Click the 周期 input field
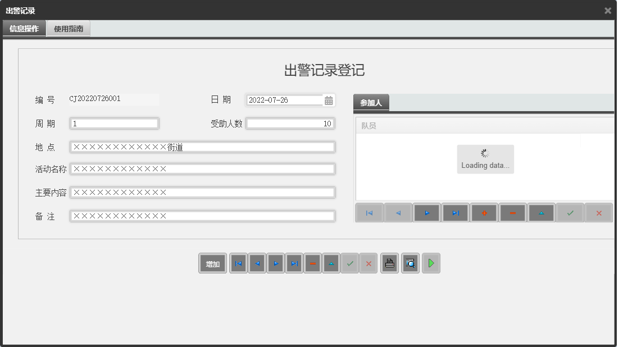 point(114,124)
